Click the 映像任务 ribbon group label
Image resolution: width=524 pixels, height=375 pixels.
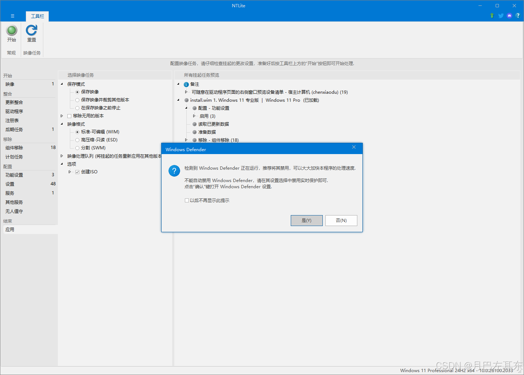32,53
